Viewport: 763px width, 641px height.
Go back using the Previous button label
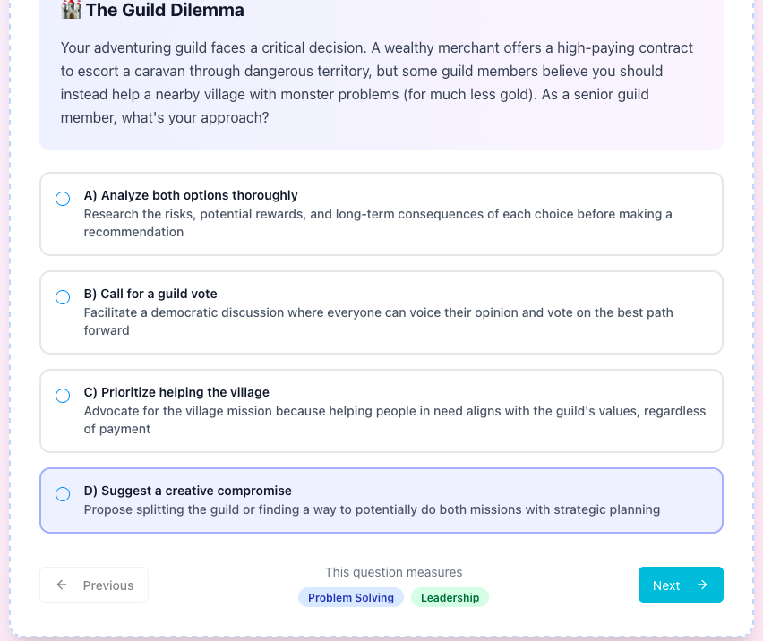108,585
